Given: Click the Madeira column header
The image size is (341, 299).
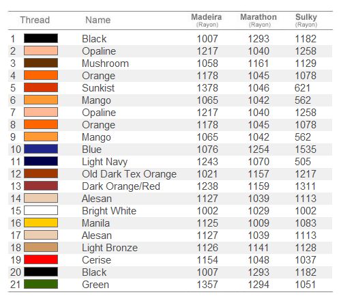Looking at the screenshot, I should [207, 20].
